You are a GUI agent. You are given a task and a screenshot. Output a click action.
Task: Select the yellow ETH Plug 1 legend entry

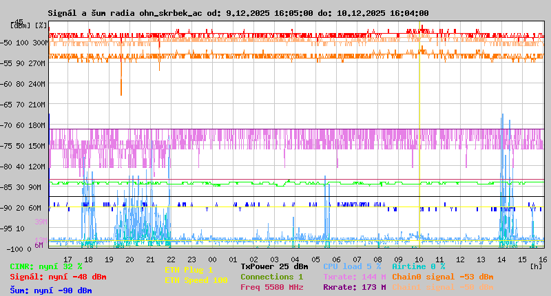(189, 270)
